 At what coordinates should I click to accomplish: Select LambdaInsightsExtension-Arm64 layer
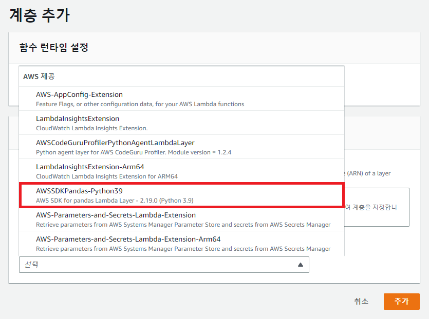point(182,171)
